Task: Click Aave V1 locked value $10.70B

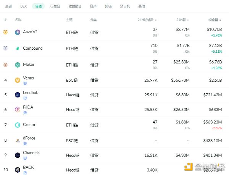Action: [x=214, y=29]
